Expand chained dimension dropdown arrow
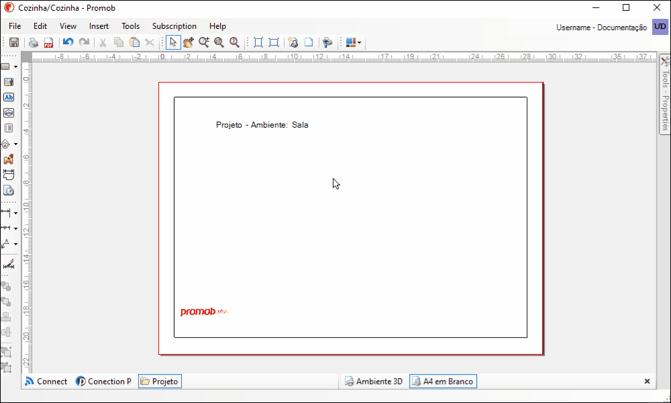The image size is (671, 403). click(16, 228)
